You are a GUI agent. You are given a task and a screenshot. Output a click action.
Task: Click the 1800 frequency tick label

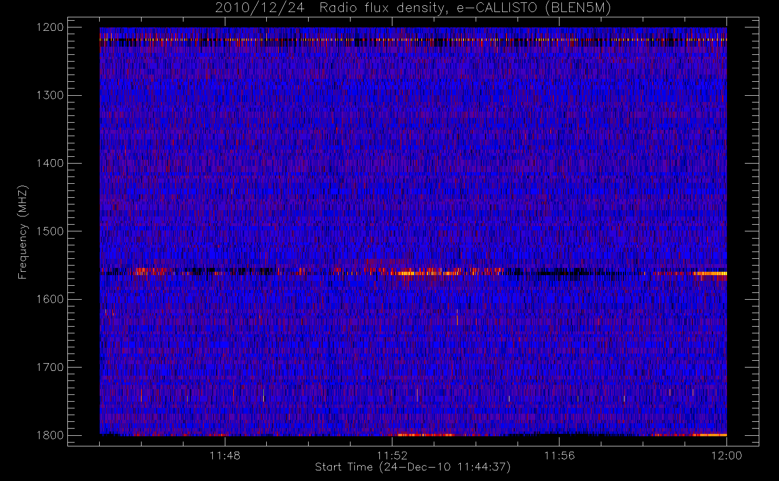pos(50,435)
